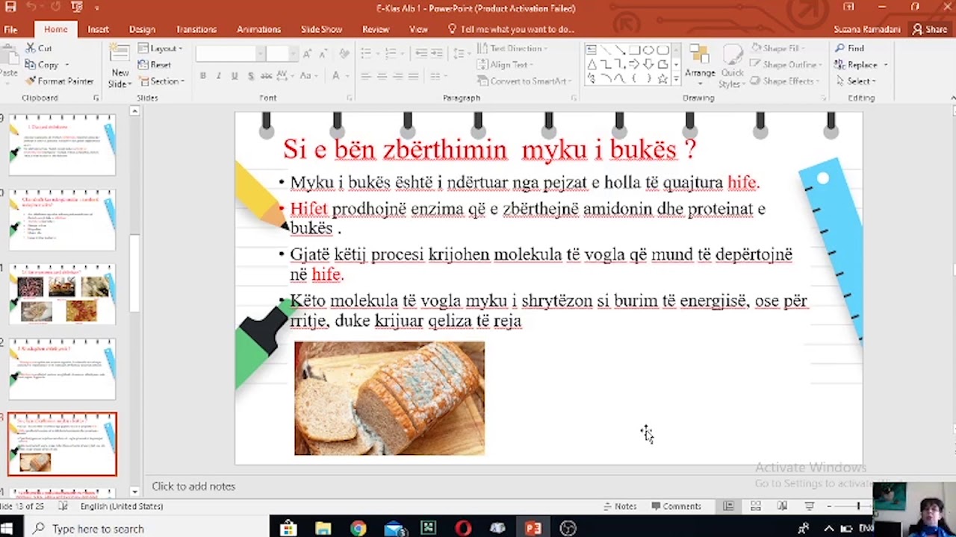Click the Quick Styles button

tap(732, 66)
